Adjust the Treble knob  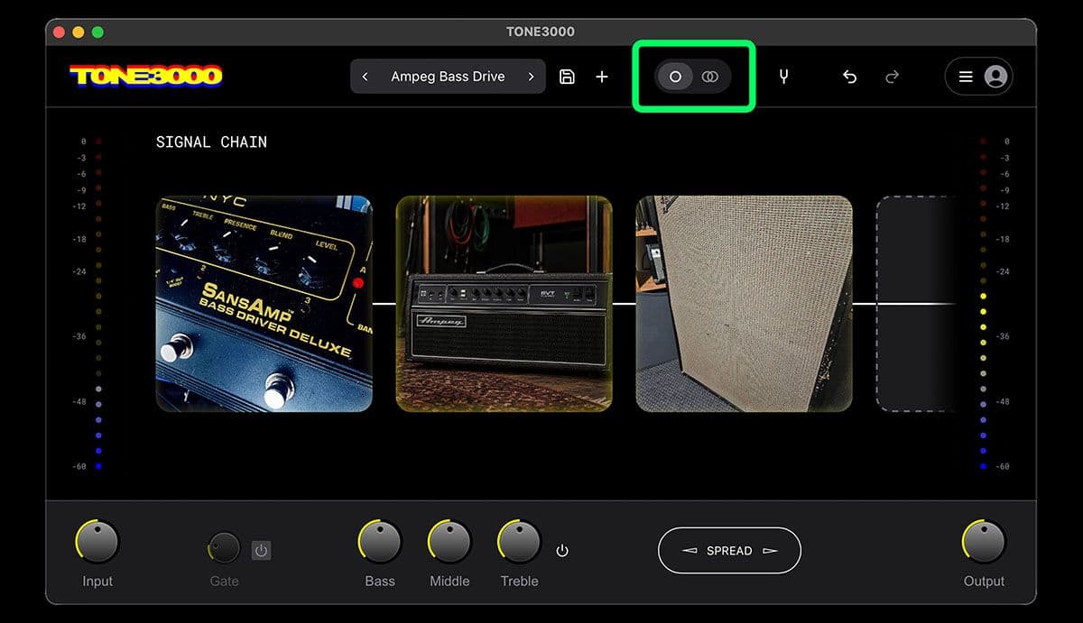click(x=519, y=542)
